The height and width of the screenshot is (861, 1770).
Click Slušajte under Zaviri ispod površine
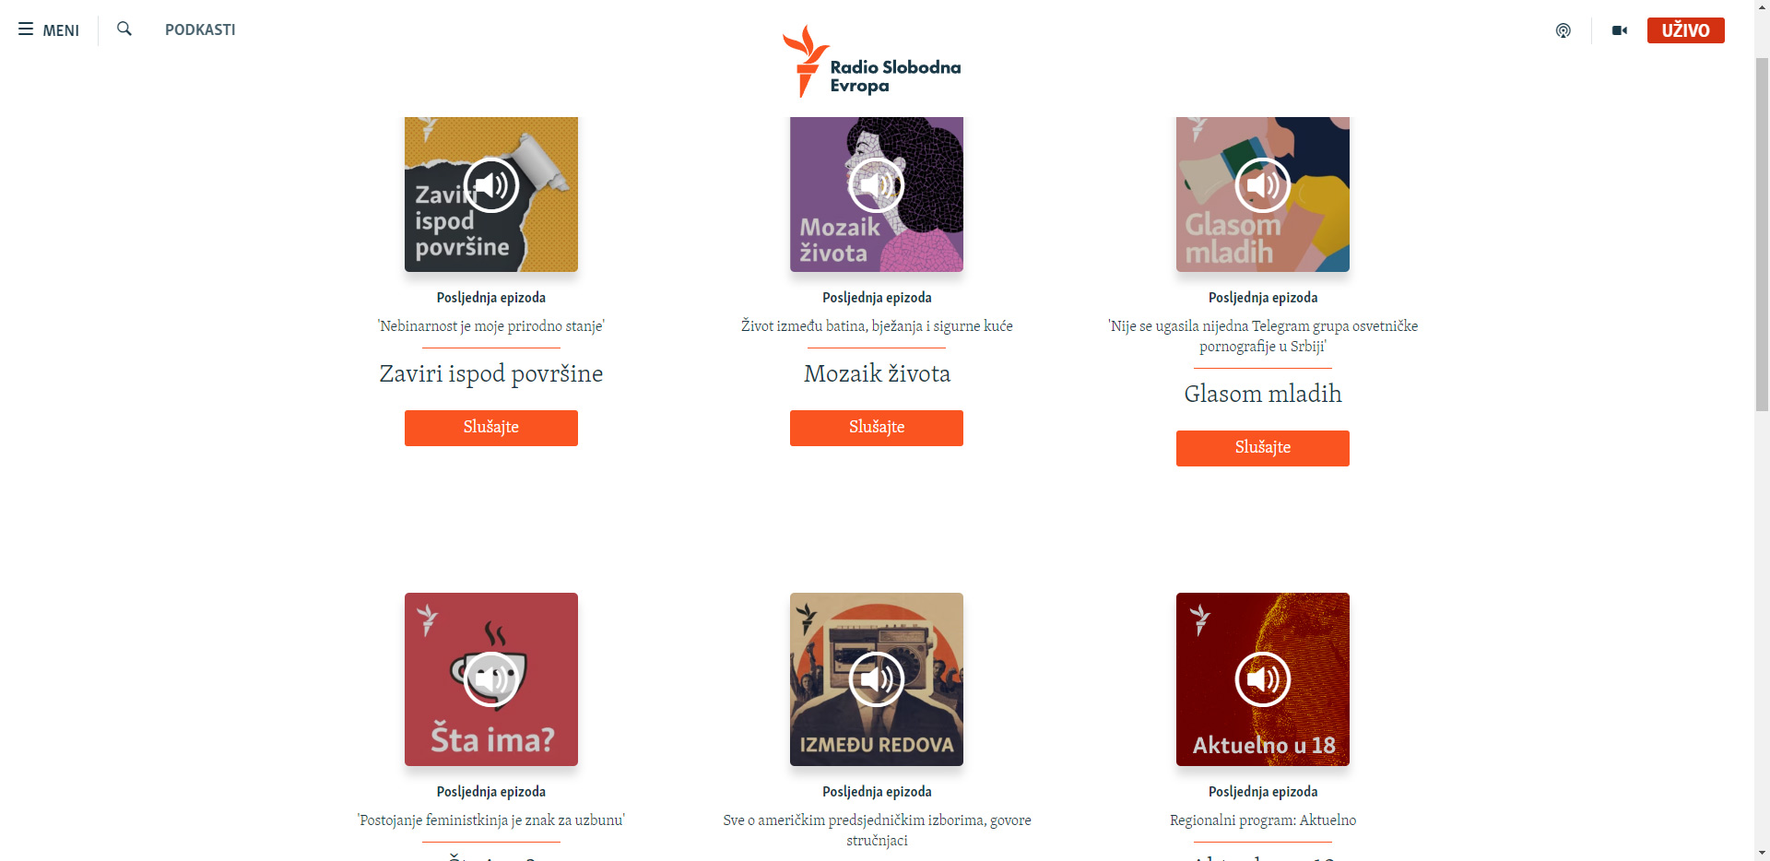pos(491,428)
